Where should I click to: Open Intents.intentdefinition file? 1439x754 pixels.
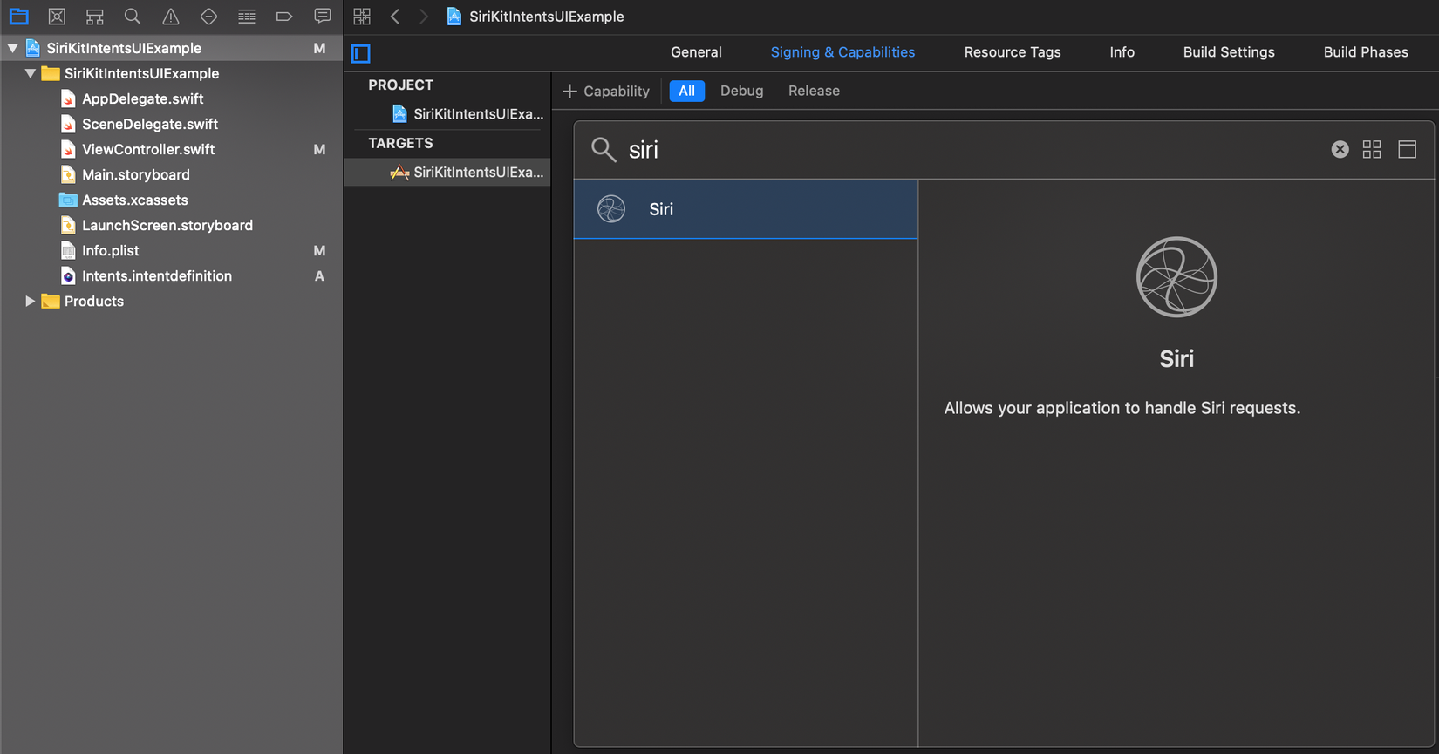coord(156,276)
